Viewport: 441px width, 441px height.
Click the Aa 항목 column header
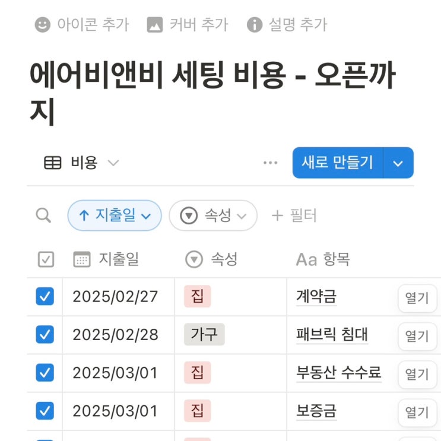[323, 259]
